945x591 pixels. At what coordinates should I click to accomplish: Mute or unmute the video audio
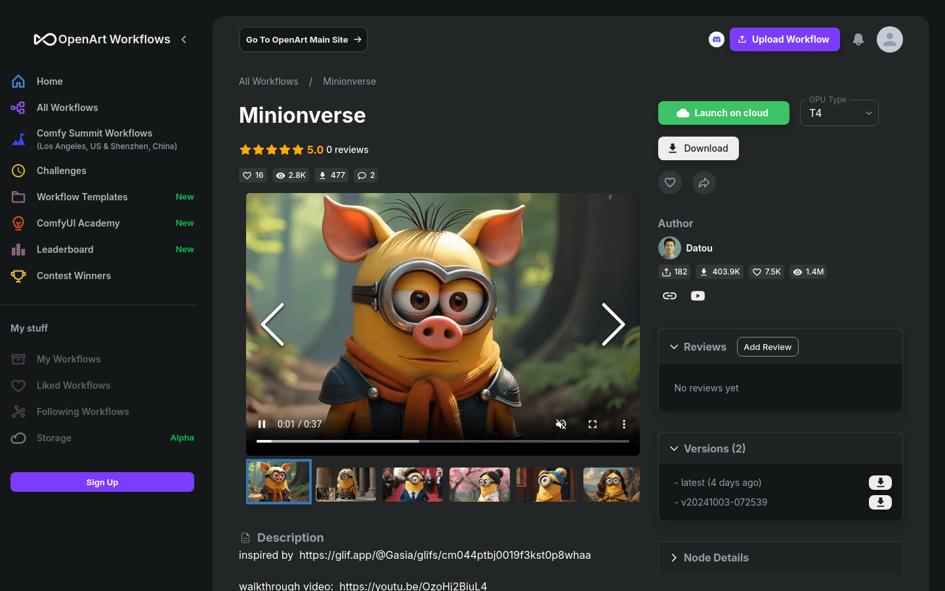pos(561,424)
